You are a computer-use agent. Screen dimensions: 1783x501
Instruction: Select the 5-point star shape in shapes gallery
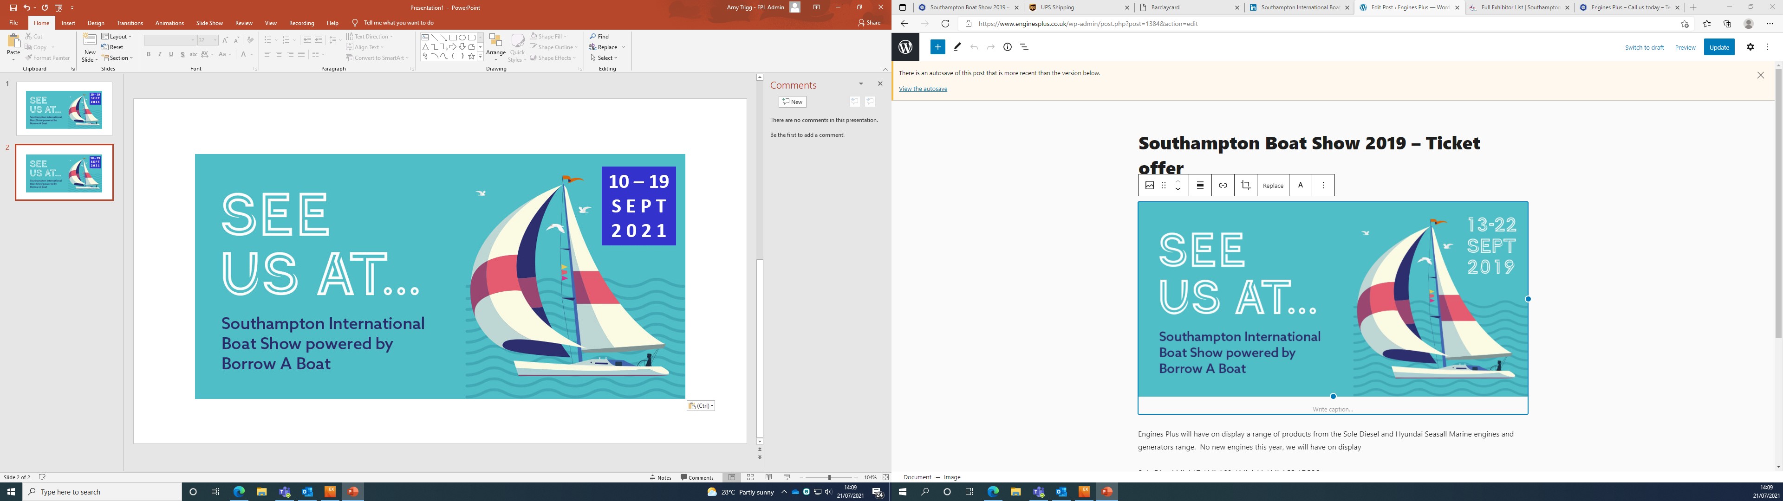471,57
